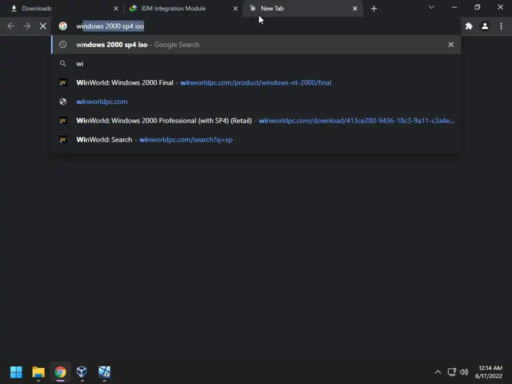Select the New Tab tab

(302, 8)
